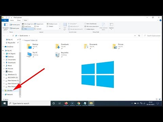The width and height of the screenshot is (163, 122).
Task: Expand the layout gallery options
Action: coord(60,29)
